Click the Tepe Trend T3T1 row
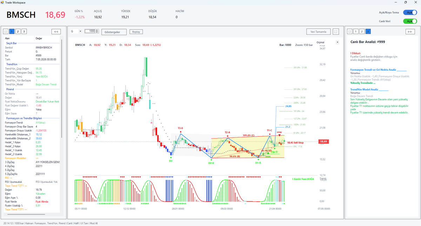421x226 pixels. click(x=32, y=210)
